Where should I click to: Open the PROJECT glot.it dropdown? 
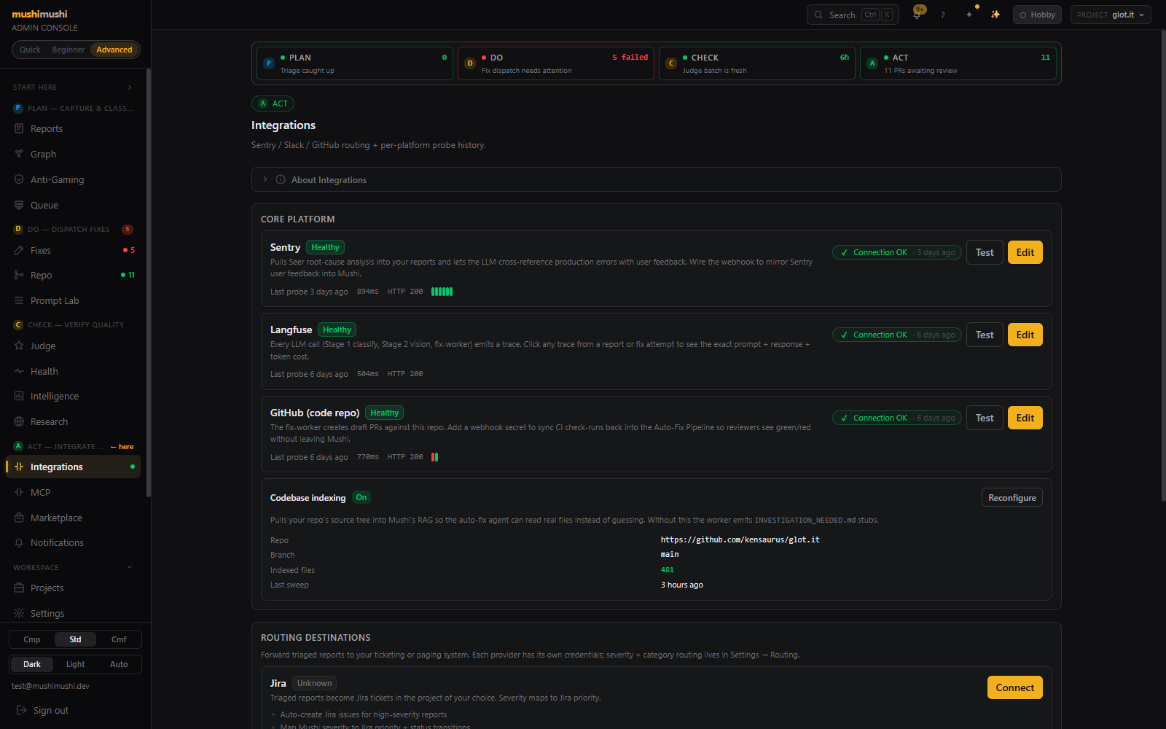pyautogui.click(x=1111, y=15)
